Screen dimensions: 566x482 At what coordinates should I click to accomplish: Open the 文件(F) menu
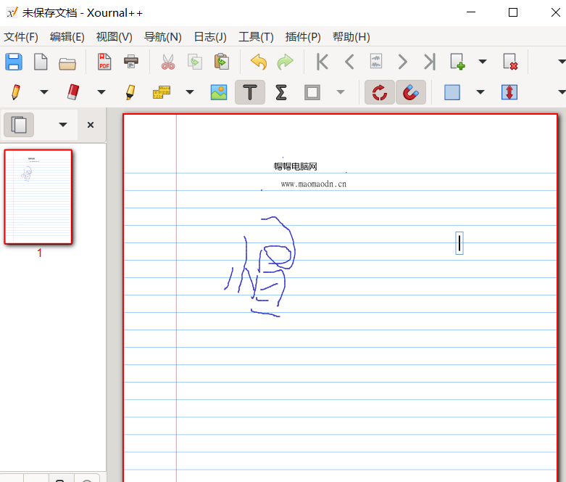coord(21,37)
